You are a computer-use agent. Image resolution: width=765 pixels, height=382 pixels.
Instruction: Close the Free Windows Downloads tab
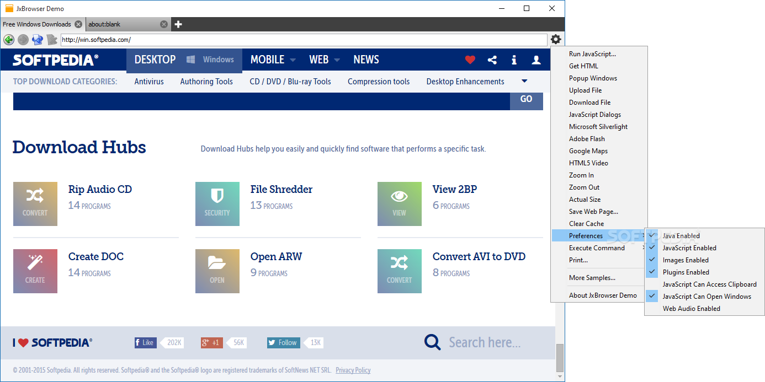click(x=78, y=24)
